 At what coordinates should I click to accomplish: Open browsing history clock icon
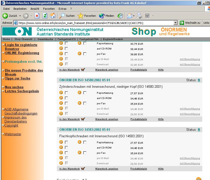pos(120,16)
